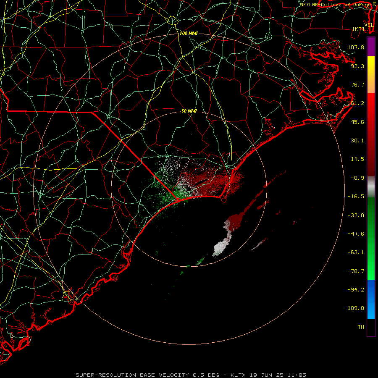Click the 92.3 legend value
The height and width of the screenshot is (378, 378).
click(x=357, y=66)
